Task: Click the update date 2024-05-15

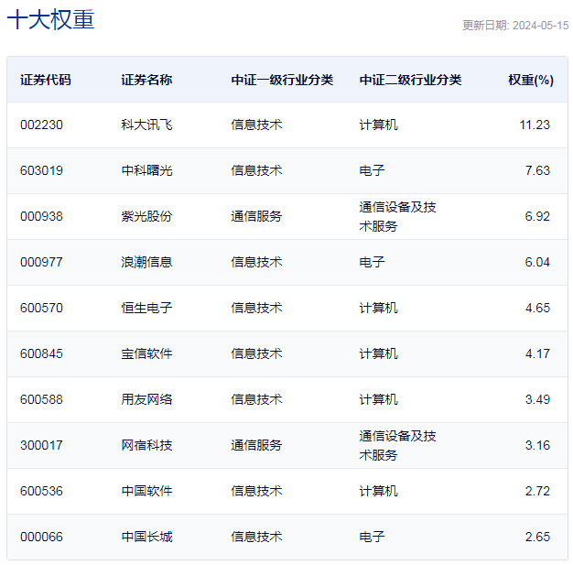Action: click(540, 26)
